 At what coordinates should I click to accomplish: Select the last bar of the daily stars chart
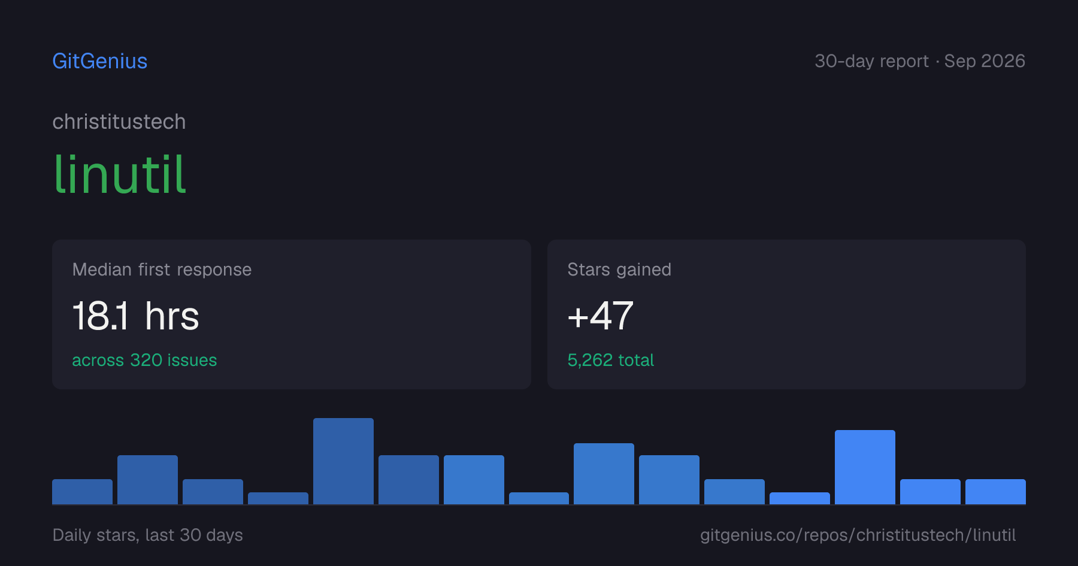tap(995, 492)
